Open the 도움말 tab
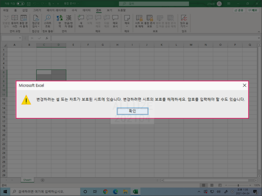262x196 pixels. click(122, 10)
